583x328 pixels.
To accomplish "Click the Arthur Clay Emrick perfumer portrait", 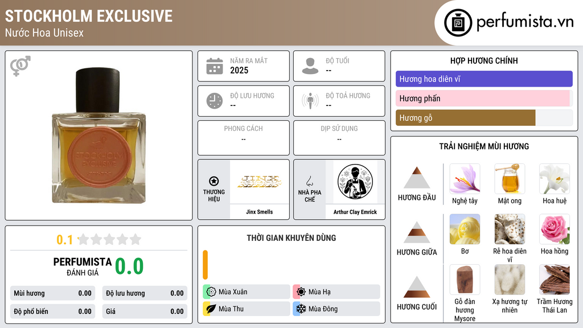I will (355, 182).
